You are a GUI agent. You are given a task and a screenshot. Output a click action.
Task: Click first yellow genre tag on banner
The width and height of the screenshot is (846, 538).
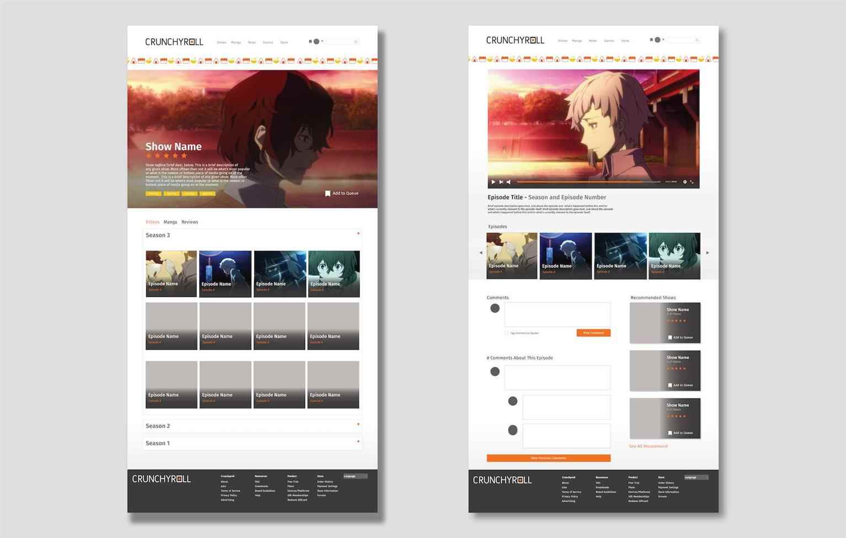coord(153,193)
